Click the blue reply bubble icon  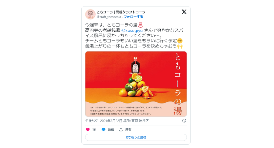(103, 129)
